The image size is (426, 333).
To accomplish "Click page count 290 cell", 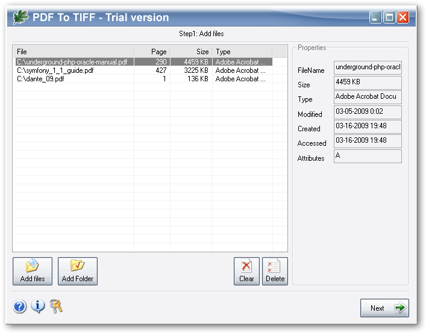I will coord(152,62).
